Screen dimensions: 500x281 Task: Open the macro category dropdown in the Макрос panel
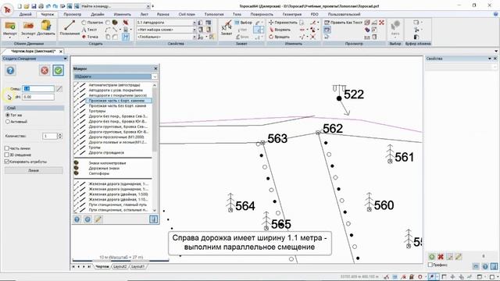155,76
